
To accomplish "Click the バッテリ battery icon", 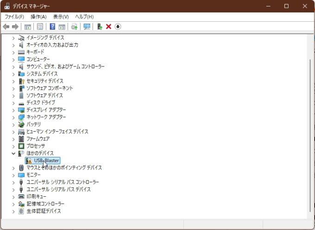I will pos(21,124).
